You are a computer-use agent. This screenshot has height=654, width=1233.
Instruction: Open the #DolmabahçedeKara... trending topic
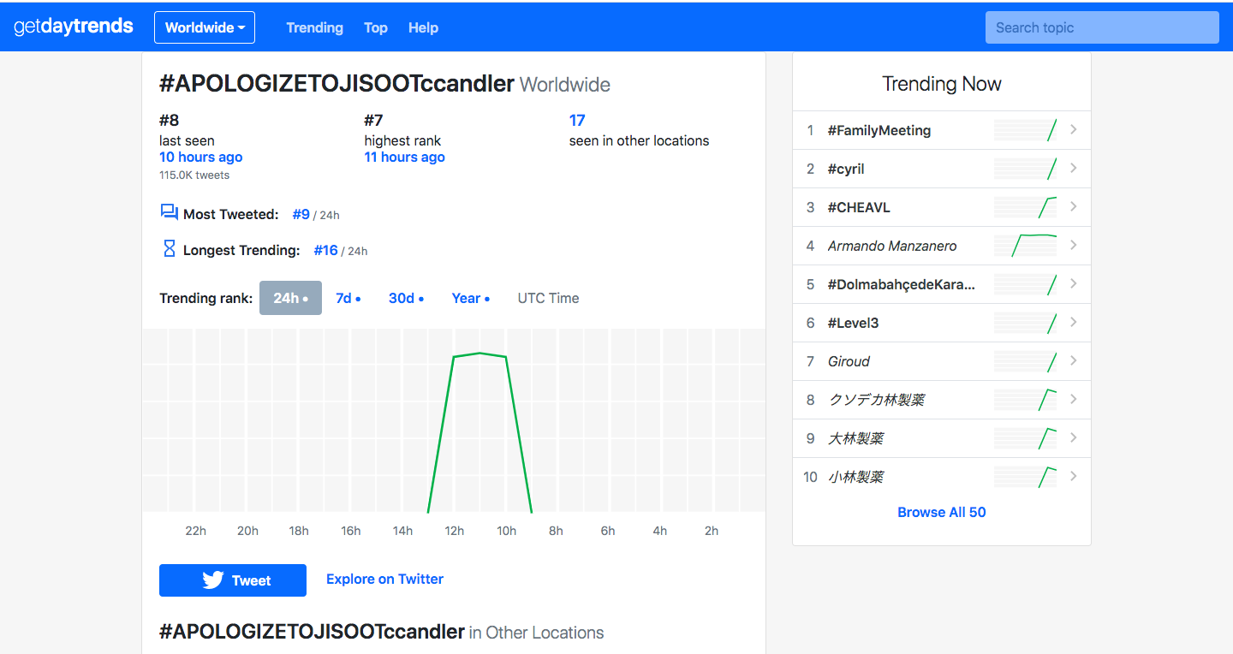pos(902,284)
